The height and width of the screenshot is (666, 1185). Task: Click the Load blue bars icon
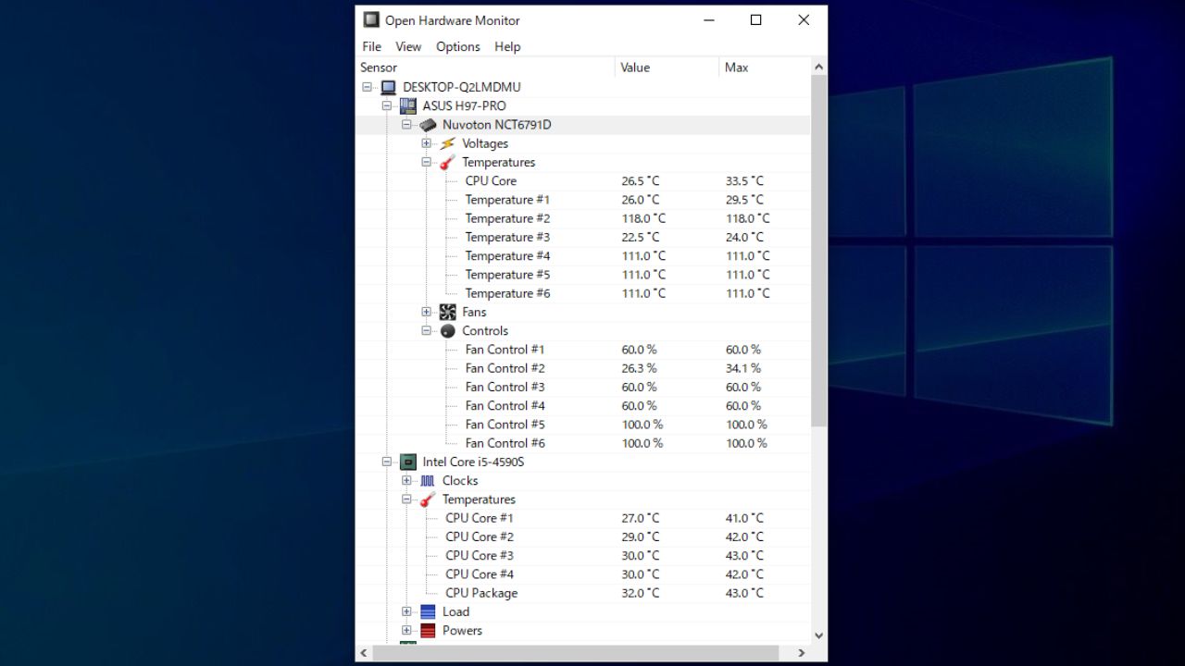coord(428,611)
